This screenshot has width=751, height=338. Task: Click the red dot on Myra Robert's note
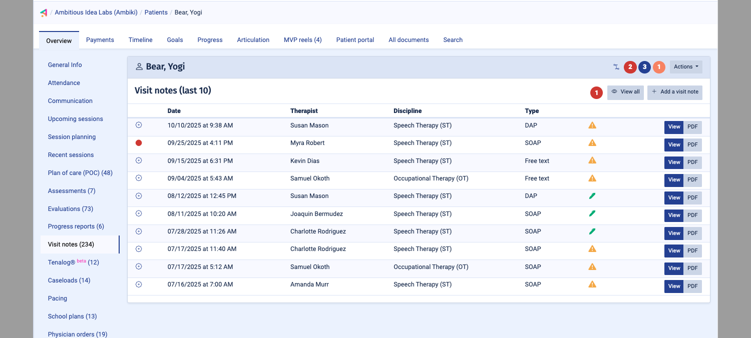click(x=139, y=143)
